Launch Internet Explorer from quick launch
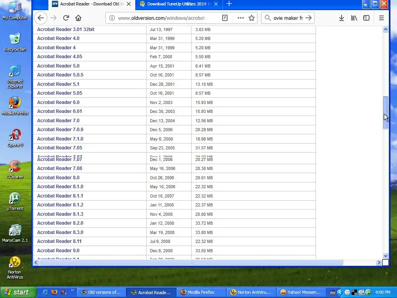Image resolution: width=397 pixels, height=298 pixels. [x=45, y=292]
